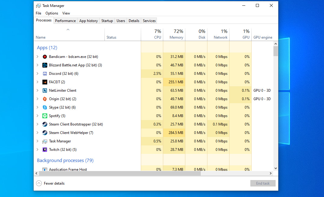The image size is (324, 197).
Task: Click the Twitch app icon
Action: (45, 150)
